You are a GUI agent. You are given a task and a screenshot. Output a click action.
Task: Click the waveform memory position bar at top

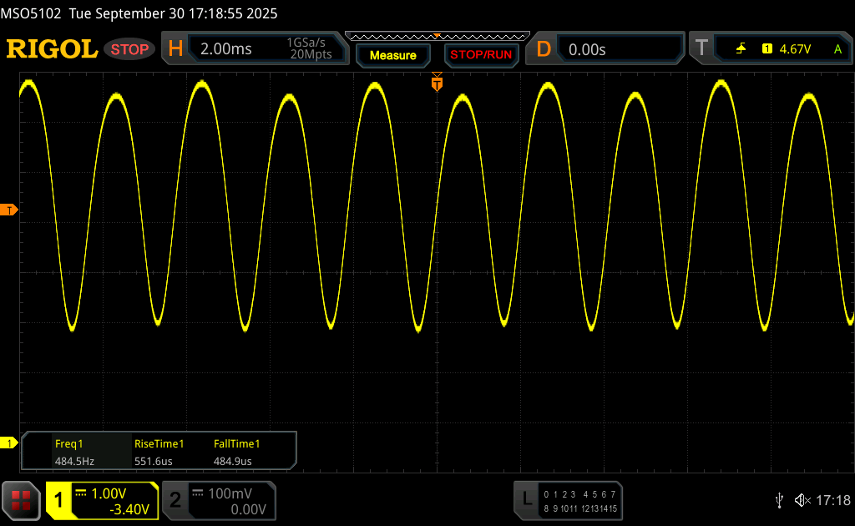pyautogui.click(x=437, y=36)
